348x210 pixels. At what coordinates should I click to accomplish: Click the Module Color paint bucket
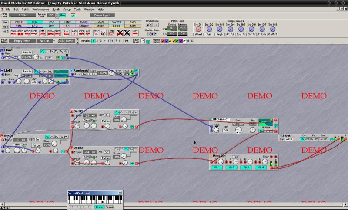coord(151,34)
